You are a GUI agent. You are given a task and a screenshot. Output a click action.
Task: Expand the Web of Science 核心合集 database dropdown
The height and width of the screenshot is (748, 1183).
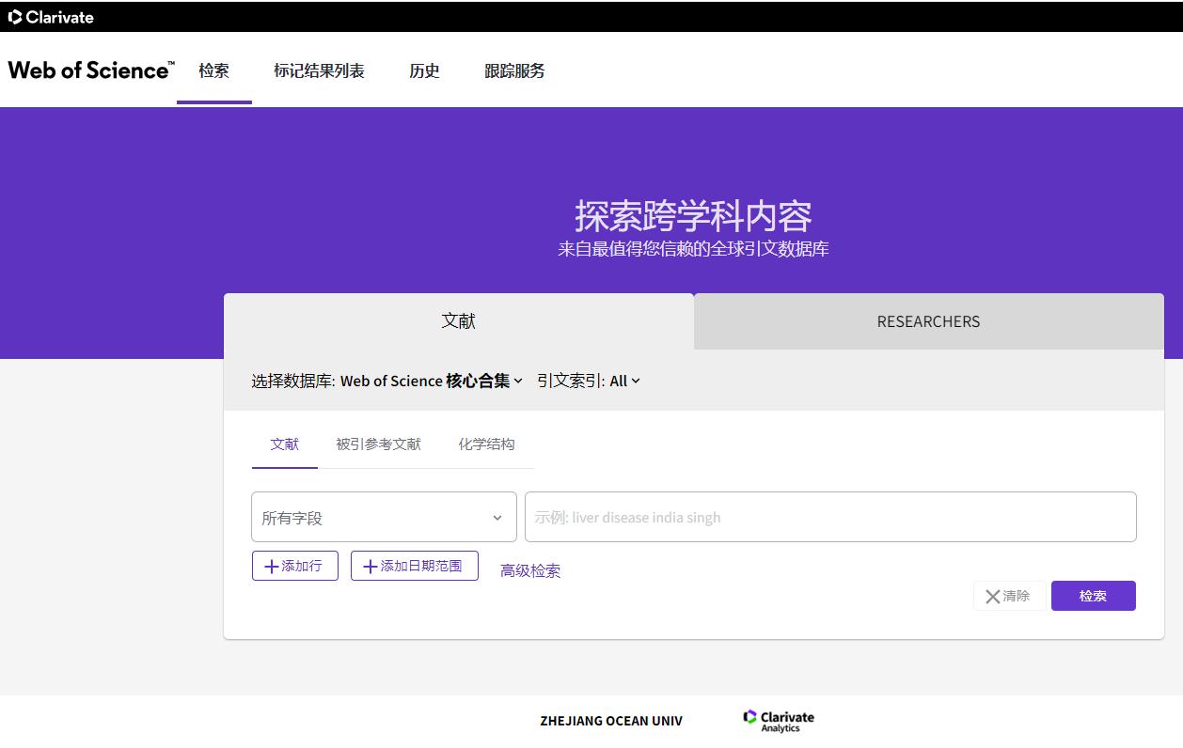click(432, 381)
